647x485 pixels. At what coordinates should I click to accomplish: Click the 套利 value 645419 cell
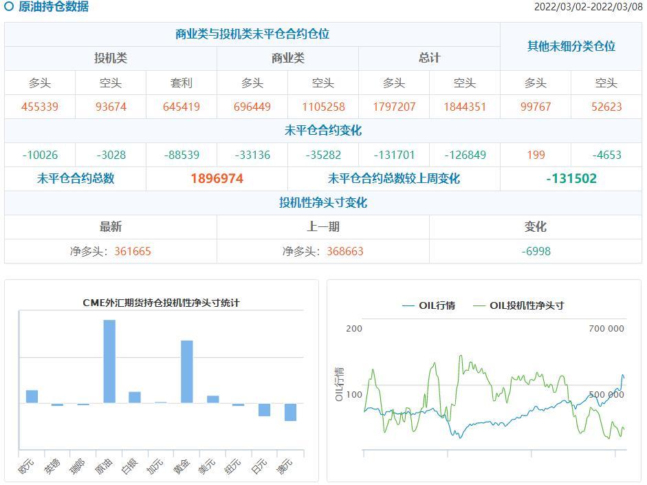pos(182,107)
